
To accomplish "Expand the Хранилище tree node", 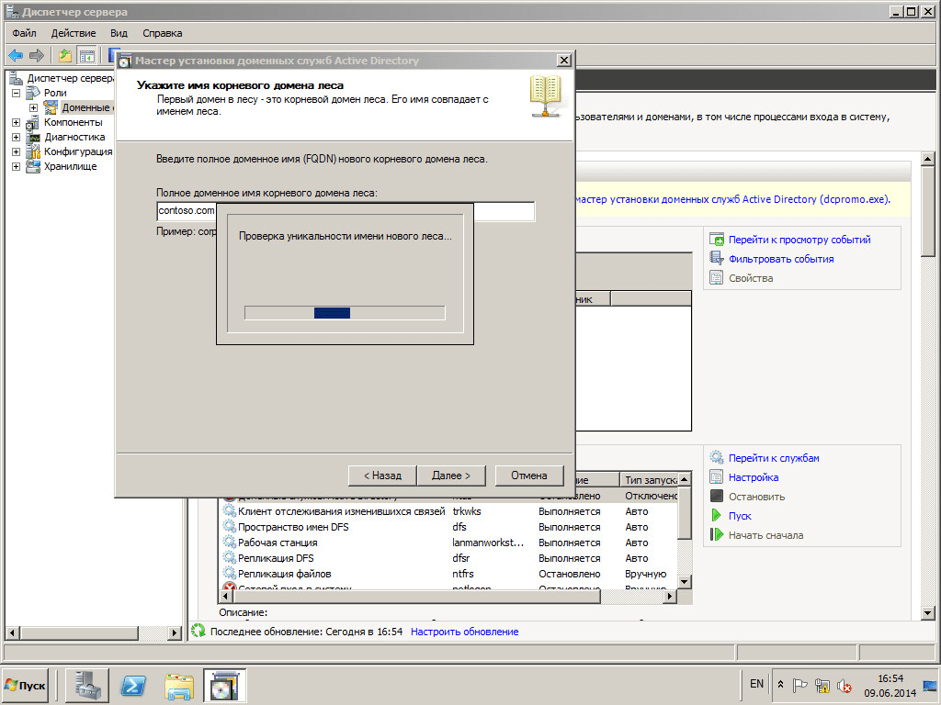I will click(17, 166).
